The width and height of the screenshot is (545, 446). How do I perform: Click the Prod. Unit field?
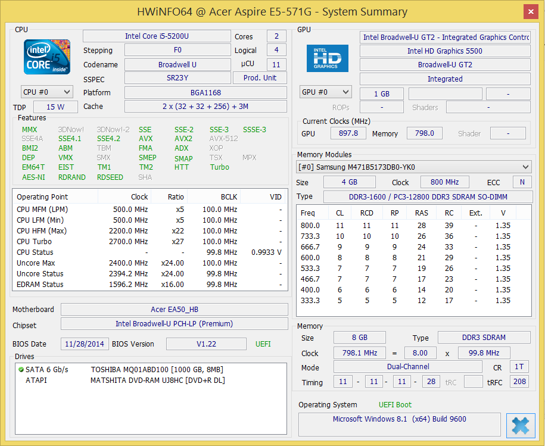[260, 78]
